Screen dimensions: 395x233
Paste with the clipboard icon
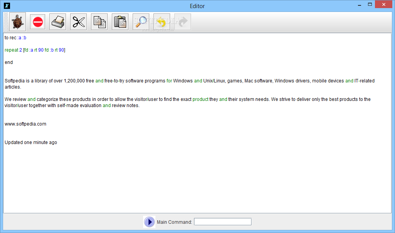pyautogui.click(x=120, y=22)
